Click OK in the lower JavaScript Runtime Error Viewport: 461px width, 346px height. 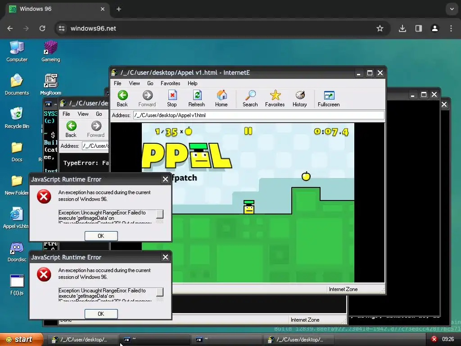pyautogui.click(x=101, y=314)
